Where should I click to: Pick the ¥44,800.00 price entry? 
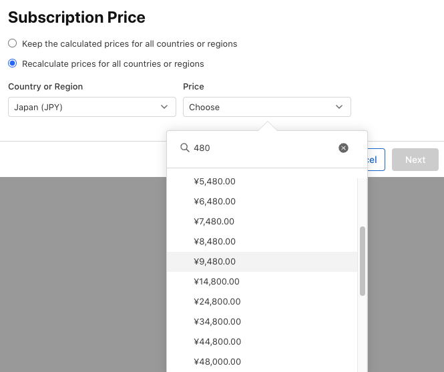click(217, 341)
